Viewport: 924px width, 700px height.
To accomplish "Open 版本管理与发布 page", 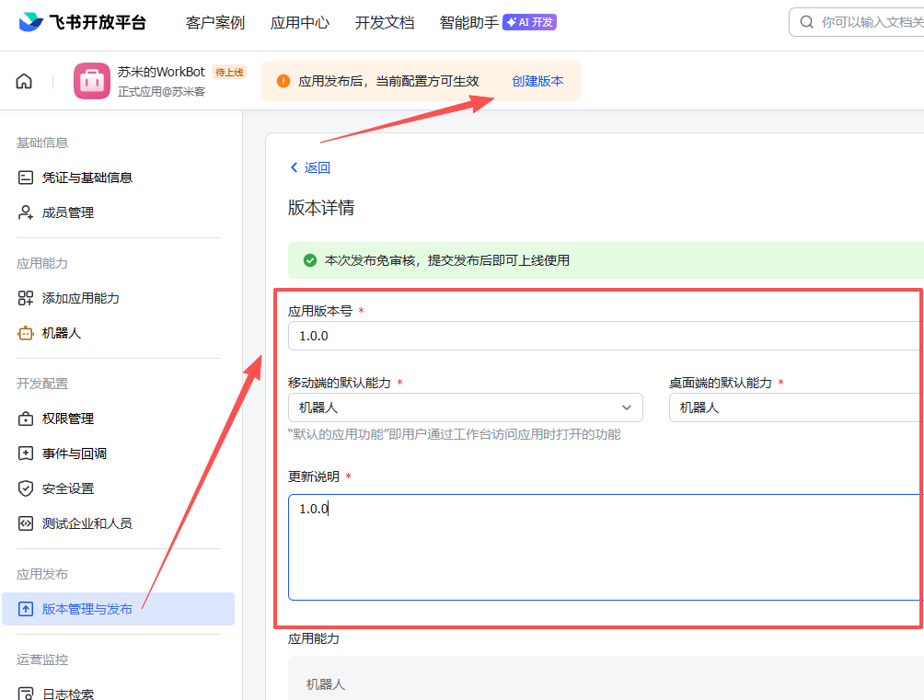I will (x=87, y=609).
